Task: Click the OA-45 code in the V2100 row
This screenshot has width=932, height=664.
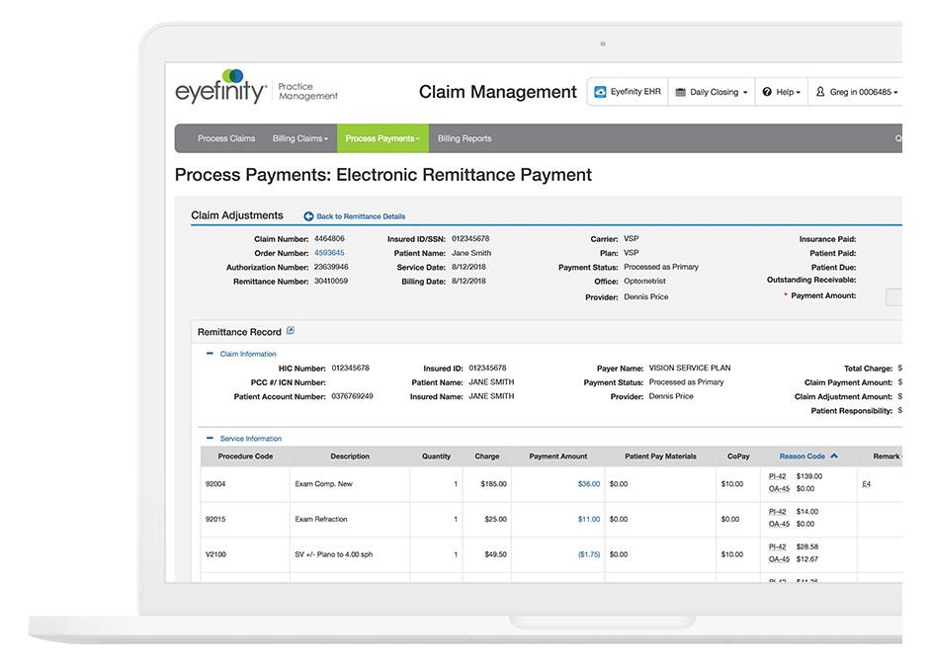Action: click(779, 559)
